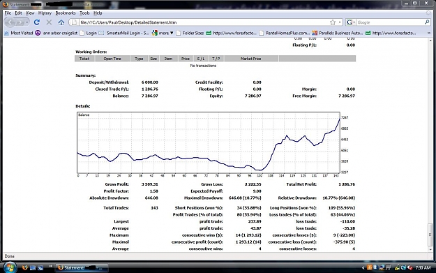Screen dimensions: 436x273
Task: Click the Open Time column header
Action: pos(112,59)
